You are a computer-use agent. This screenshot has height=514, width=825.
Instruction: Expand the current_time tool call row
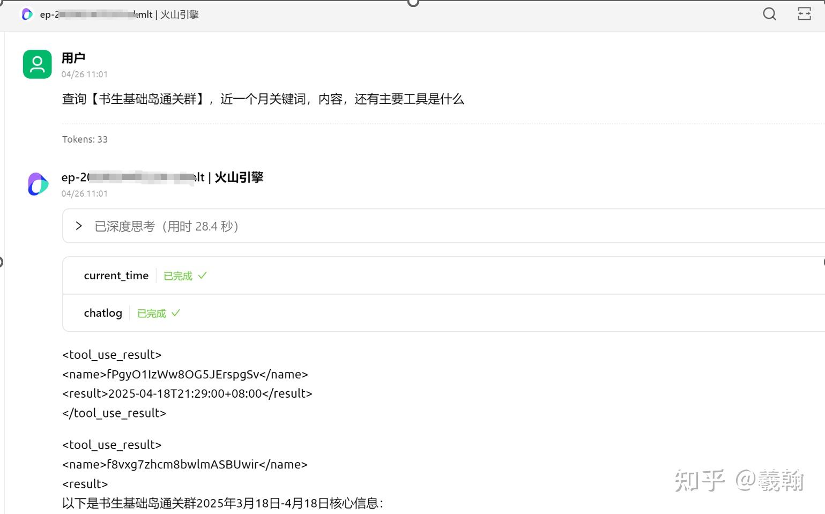pyautogui.click(x=116, y=275)
